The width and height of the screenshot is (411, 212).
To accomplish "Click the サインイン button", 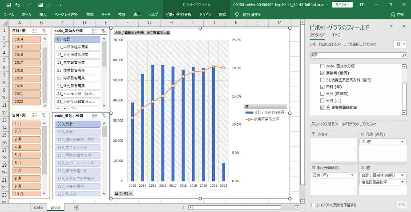I will 342,5.
